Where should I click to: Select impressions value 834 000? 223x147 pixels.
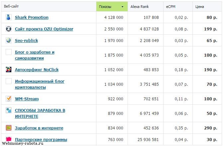click(x=115, y=128)
